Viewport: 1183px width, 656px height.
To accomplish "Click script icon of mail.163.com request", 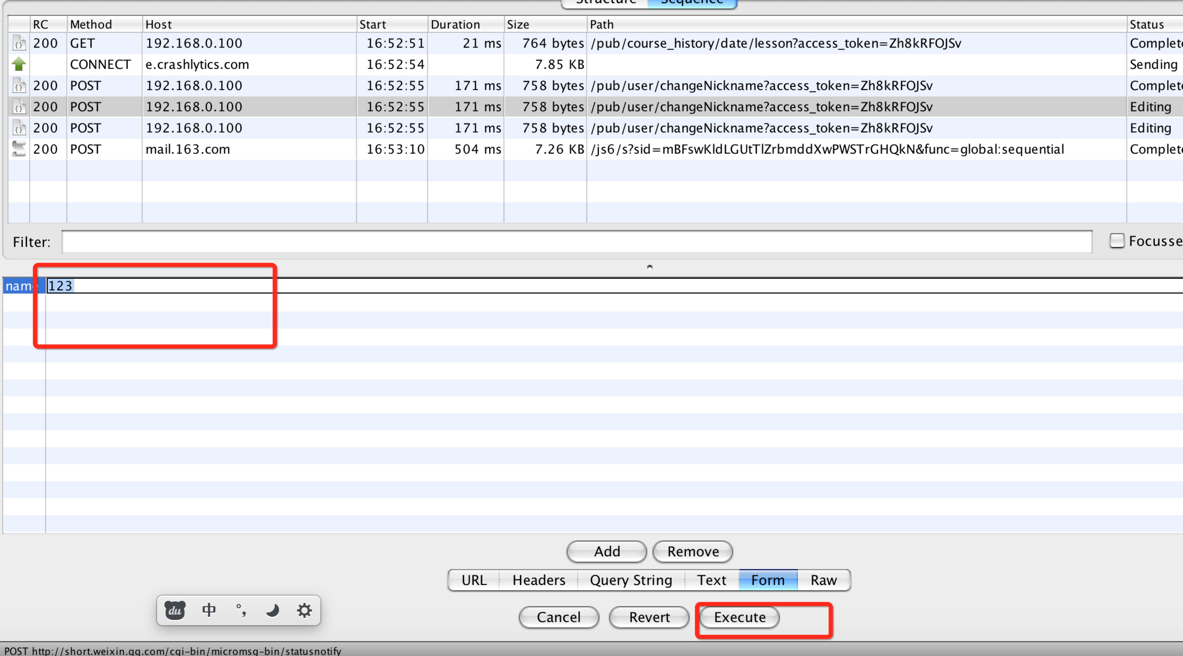I will (x=19, y=149).
